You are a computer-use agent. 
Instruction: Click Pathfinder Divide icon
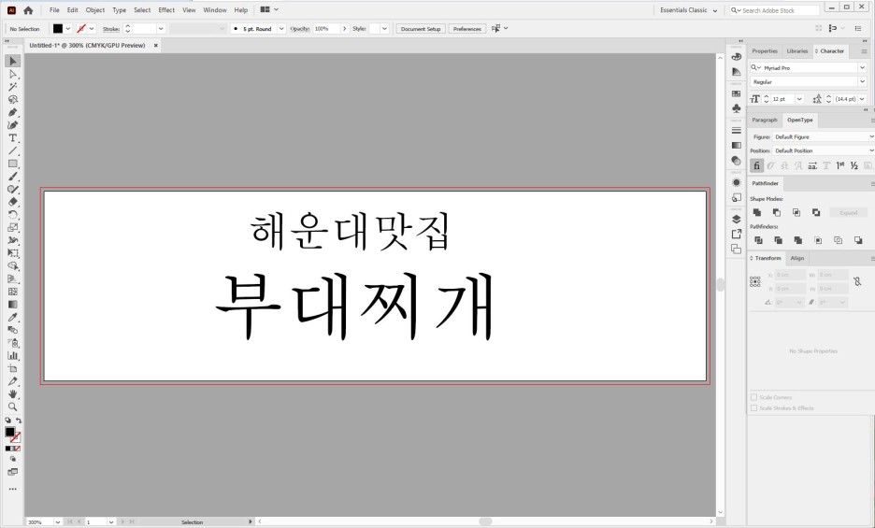pos(758,240)
